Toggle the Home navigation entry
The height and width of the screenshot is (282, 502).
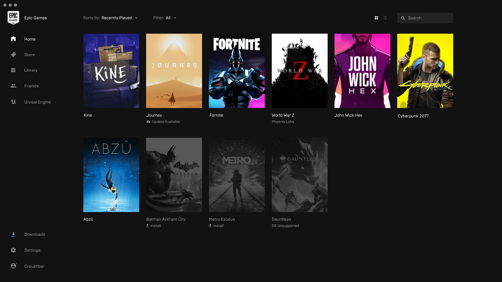[30, 39]
